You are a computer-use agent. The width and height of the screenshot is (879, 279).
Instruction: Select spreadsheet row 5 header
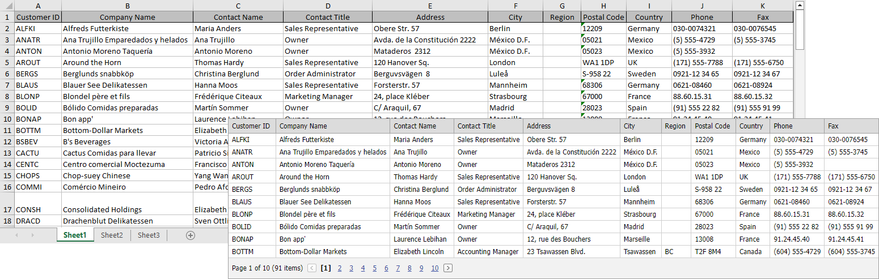pos(7,62)
